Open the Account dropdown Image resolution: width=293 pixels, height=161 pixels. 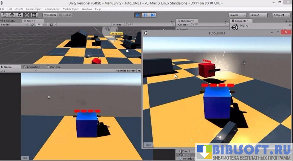point(281,15)
